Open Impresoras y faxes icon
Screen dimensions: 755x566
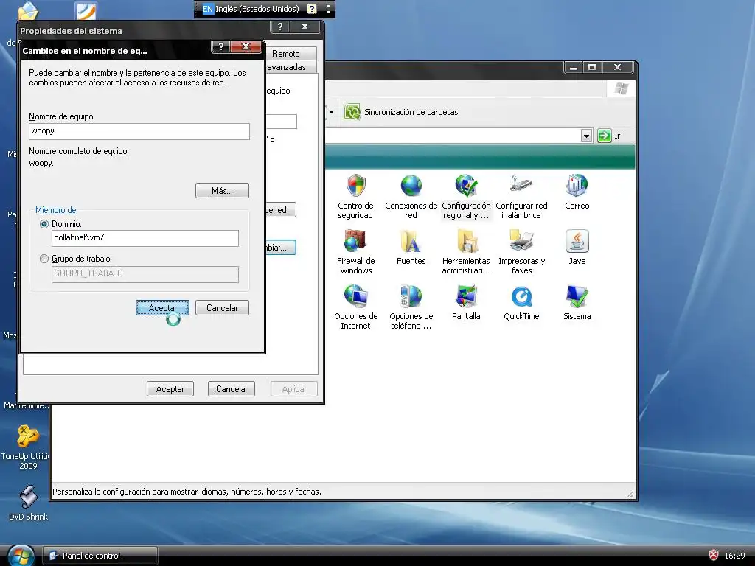(x=521, y=241)
